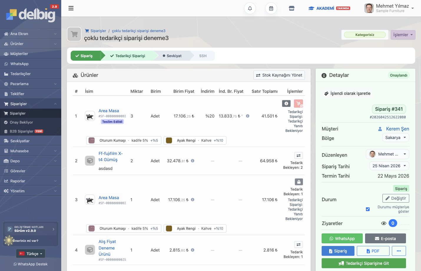Screen dimensions: 421x271
Task: Select the Sipariş step tab
Action: click(85, 56)
